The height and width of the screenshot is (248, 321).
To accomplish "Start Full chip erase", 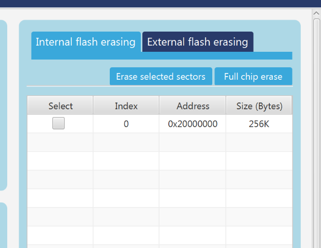I will click(x=253, y=77).
